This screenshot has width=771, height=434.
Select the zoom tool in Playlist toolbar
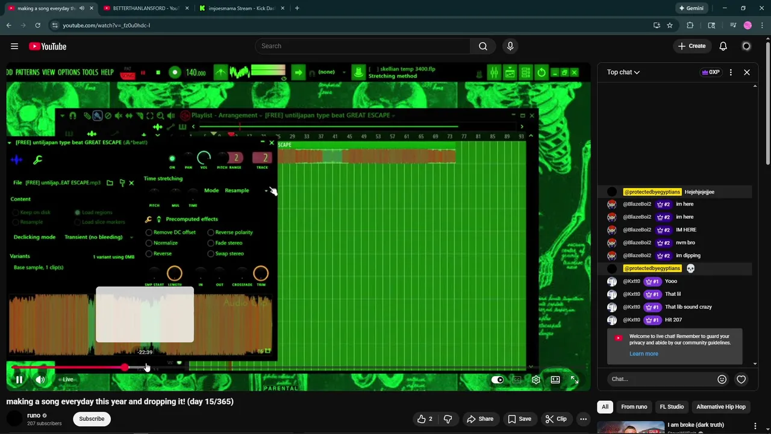pos(160,116)
